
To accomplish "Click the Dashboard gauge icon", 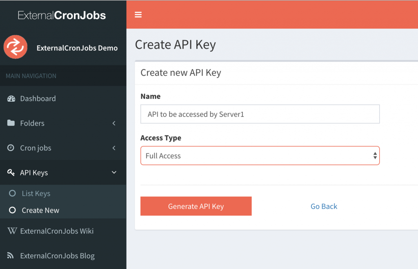I will point(11,99).
